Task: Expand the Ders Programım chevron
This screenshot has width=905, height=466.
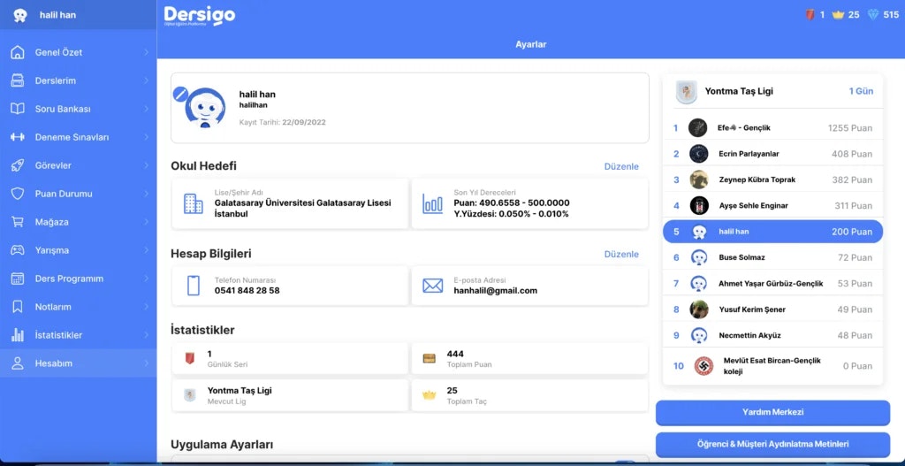Action: [146, 279]
